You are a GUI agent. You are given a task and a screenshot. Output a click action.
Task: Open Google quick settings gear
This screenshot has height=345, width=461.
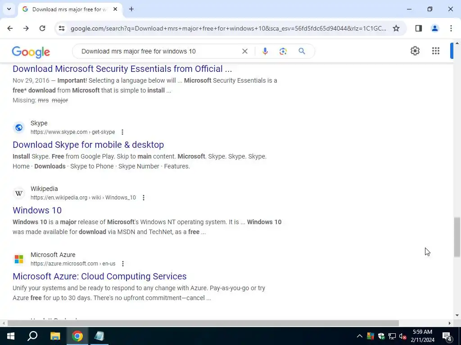[415, 51]
